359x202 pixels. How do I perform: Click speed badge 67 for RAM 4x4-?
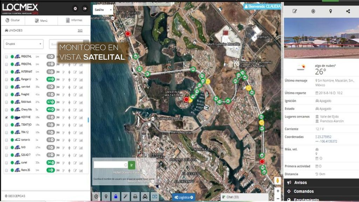coord(50,102)
